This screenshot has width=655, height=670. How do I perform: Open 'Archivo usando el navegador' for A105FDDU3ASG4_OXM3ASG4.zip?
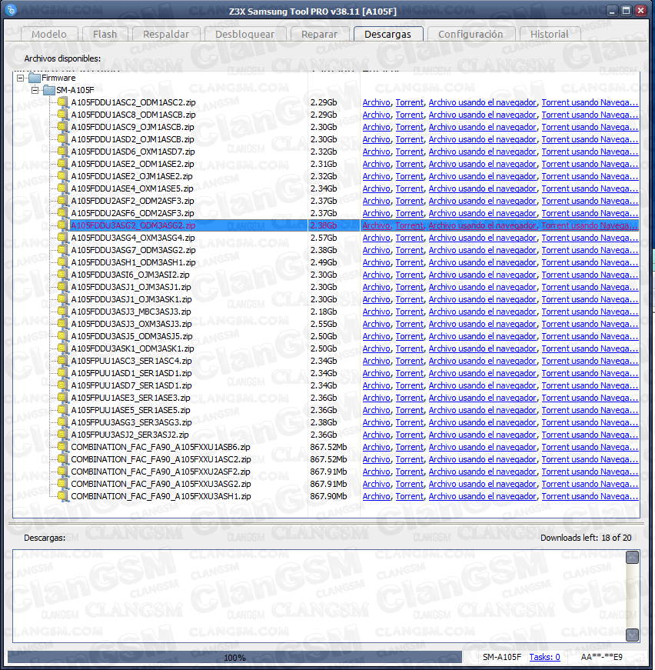click(x=483, y=238)
